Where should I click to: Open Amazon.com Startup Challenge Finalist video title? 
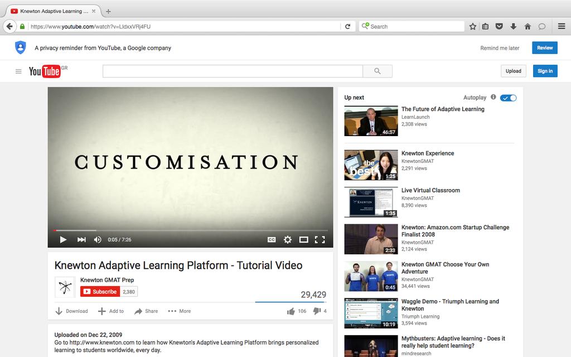455,231
